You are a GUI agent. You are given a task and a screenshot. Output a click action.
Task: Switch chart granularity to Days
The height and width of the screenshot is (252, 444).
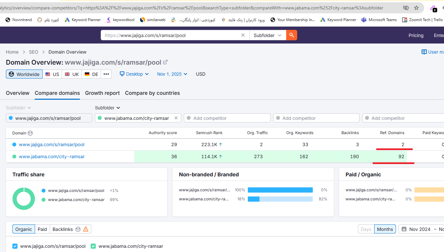click(x=366, y=229)
